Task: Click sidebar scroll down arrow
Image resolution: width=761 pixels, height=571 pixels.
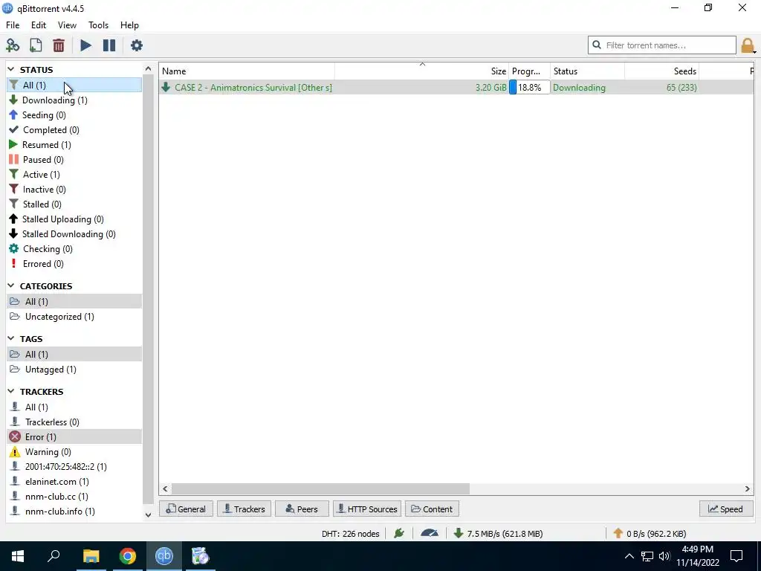Action: coord(148,514)
